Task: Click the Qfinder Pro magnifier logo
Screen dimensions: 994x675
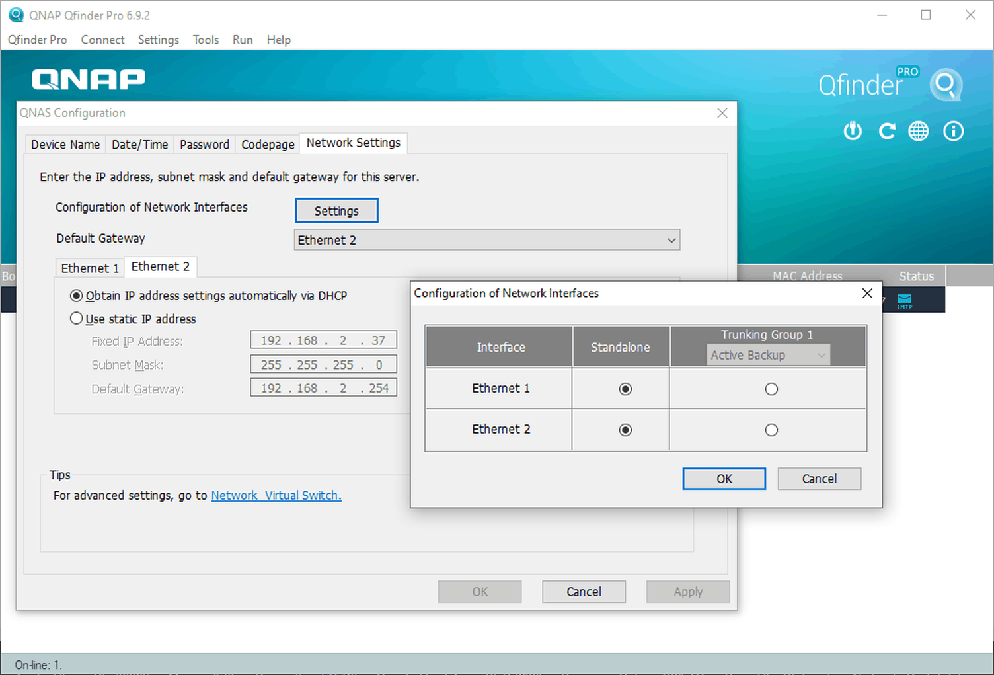Action: tap(946, 84)
